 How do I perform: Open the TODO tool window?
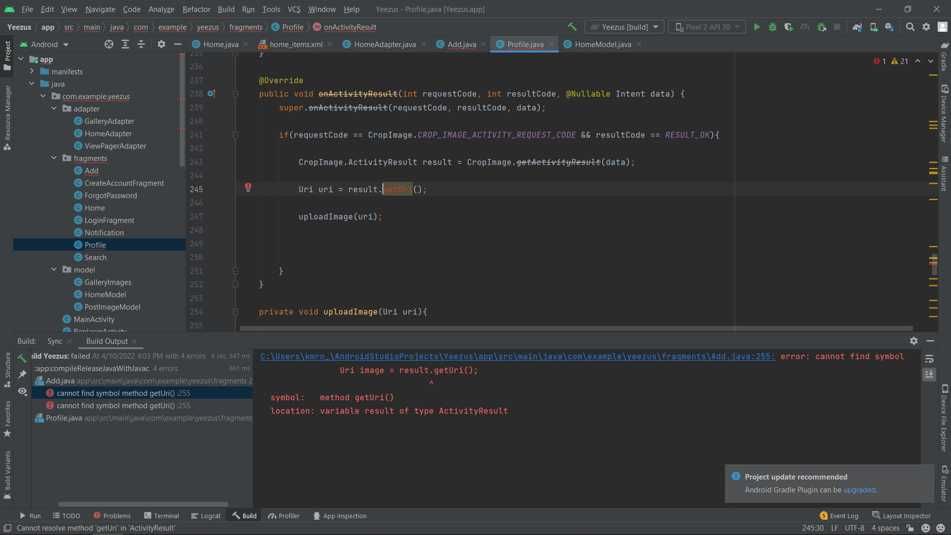point(66,515)
